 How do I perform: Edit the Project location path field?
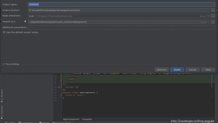[x=119, y=10]
